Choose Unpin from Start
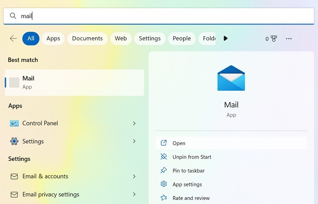 click(x=231, y=157)
